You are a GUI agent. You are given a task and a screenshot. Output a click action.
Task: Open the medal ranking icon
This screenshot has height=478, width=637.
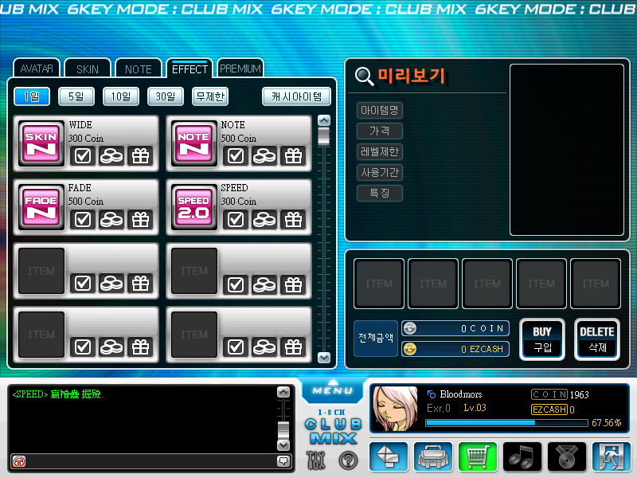[x=566, y=456]
